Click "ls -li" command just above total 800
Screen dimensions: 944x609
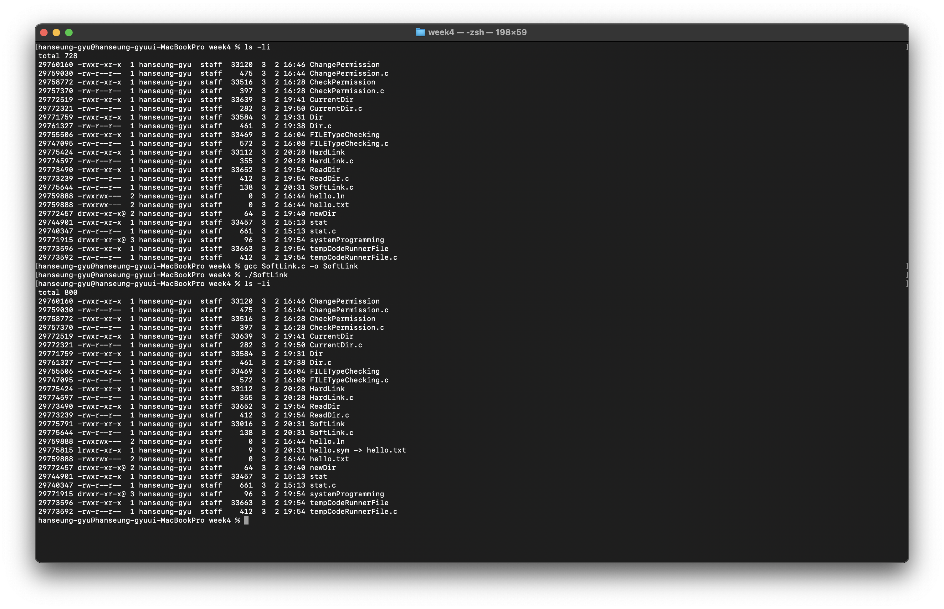coord(257,284)
